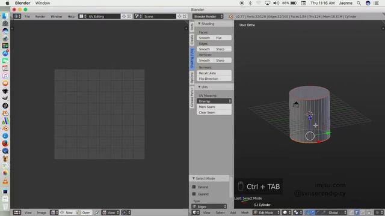Open the Edges type dropdown
This screenshot has height=216, width=385.
coord(209,206)
